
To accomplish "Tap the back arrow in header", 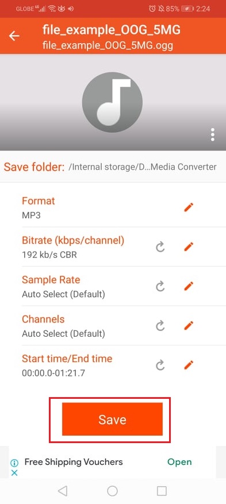I will click(x=14, y=36).
